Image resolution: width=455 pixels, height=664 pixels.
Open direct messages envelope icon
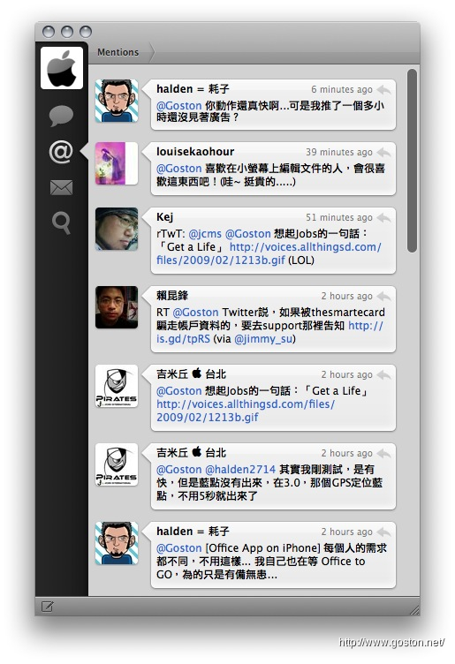62,187
